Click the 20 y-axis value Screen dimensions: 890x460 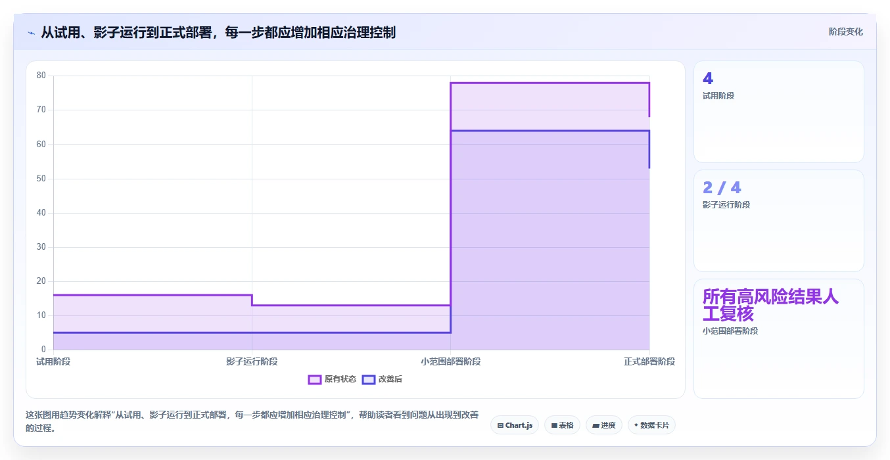(x=41, y=281)
